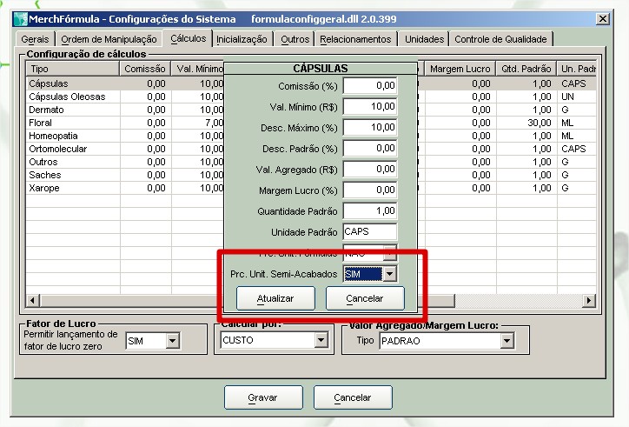Screen dimensions: 629x427
Task: Expand the Prc. Unit. Semi-Acabados dropdown
Action: coord(390,274)
